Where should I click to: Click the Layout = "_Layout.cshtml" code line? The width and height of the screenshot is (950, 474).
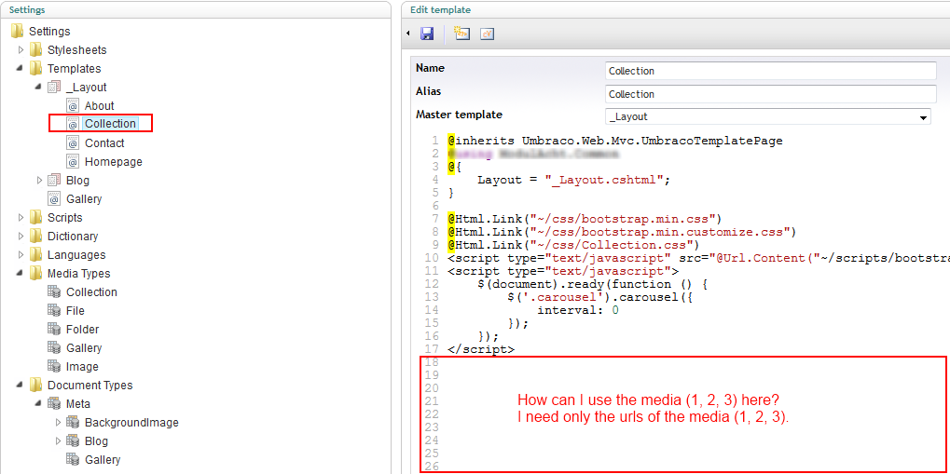[575, 180]
